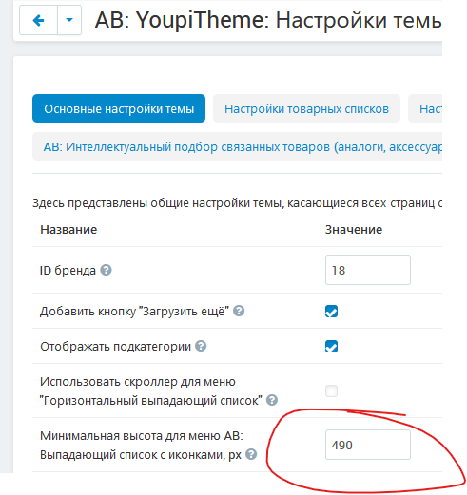Click the Название column header
467x495 pixels.
click(x=68, y=229)
